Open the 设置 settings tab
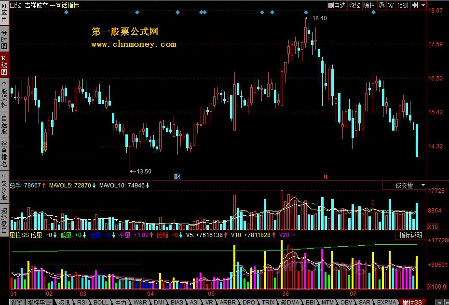This screenshot has width=449, height=305. (x=16, y=302)
